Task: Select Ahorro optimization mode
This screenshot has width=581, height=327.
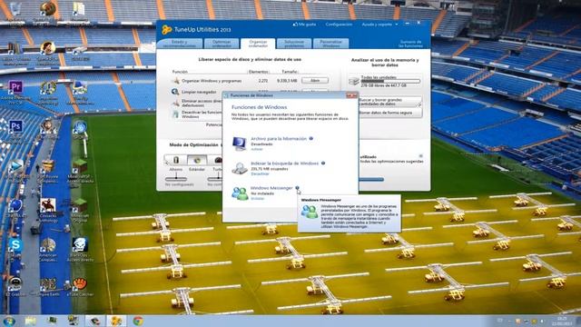Action: pos(176,160)
